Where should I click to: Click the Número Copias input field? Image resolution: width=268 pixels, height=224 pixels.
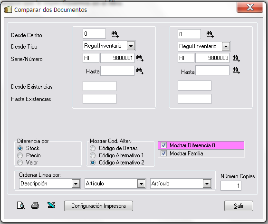pyautogui.click(x=231, y=185)
